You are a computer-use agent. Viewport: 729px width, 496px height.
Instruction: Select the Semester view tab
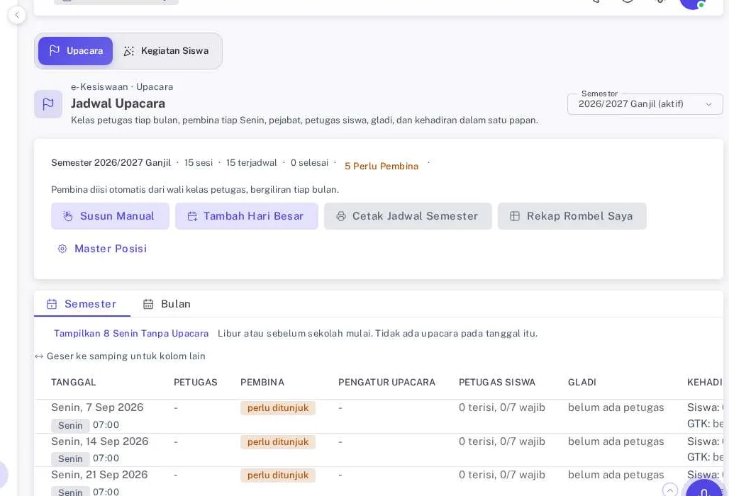[82, 304]
